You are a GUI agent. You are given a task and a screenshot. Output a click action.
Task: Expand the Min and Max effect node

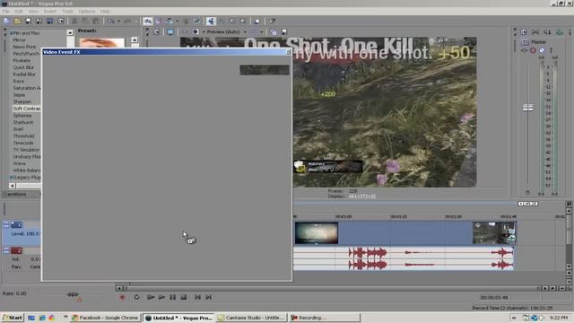pos(11,33)
